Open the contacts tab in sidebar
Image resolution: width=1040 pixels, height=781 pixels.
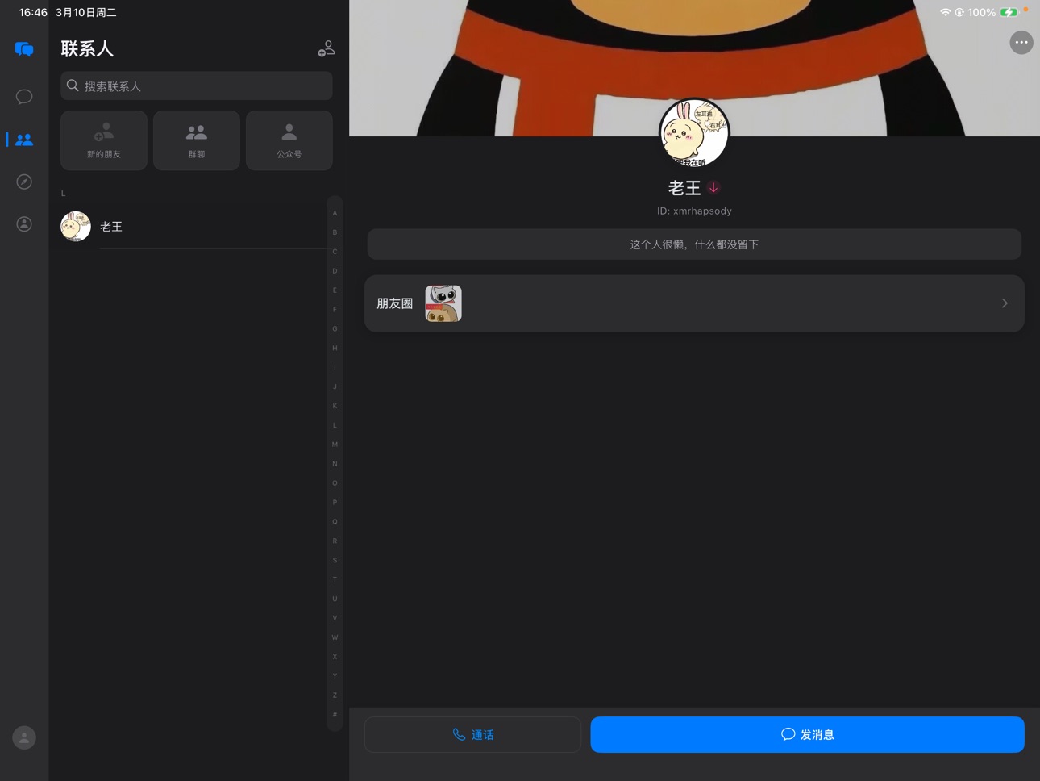click(x=24, y=140)
